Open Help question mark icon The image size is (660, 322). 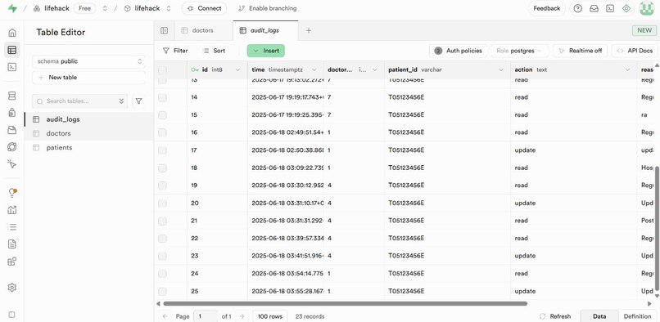click(578, 8)
